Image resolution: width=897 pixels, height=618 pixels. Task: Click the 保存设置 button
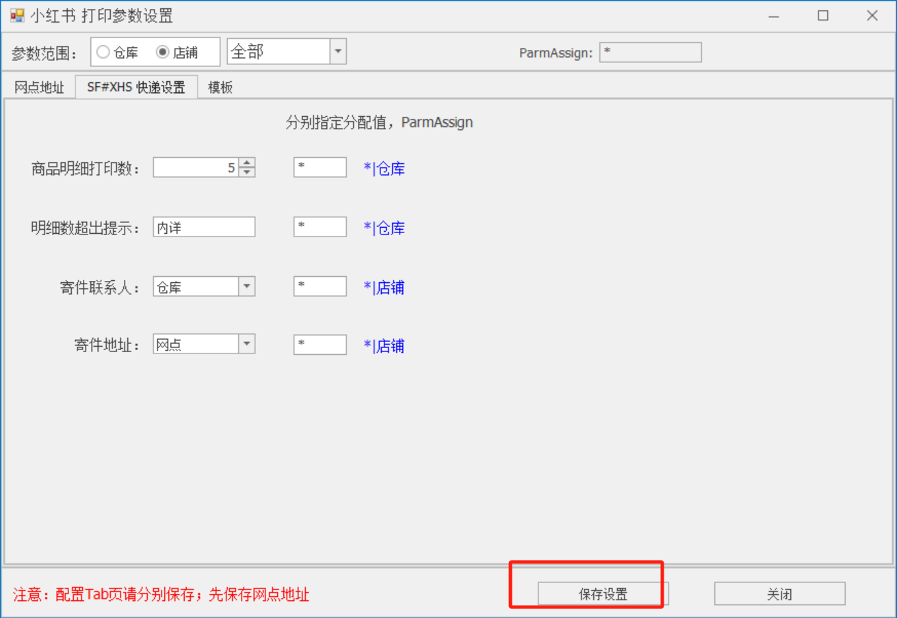[x=603, y=594]
